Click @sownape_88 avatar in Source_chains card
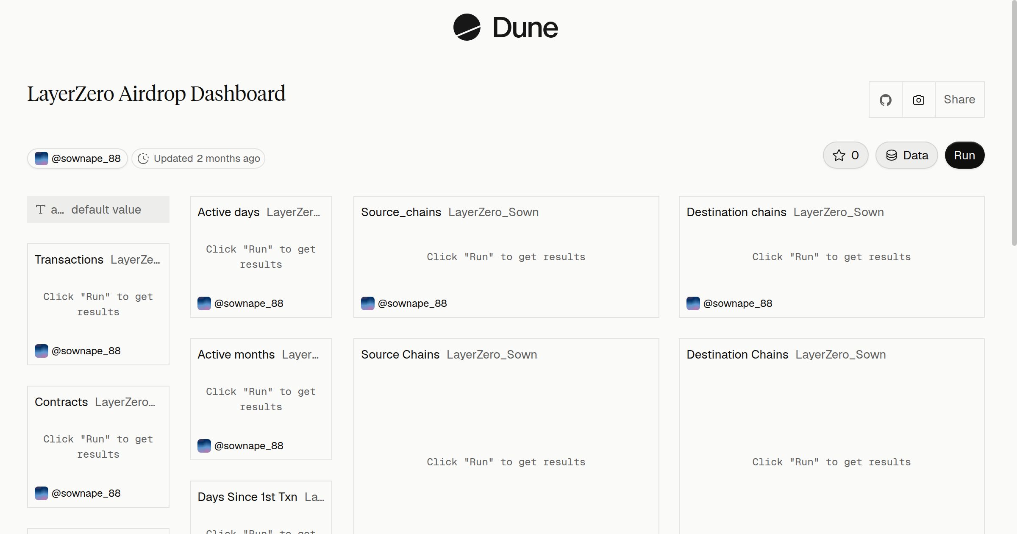This screenshot has width=1017, height=534. [368, 303]
